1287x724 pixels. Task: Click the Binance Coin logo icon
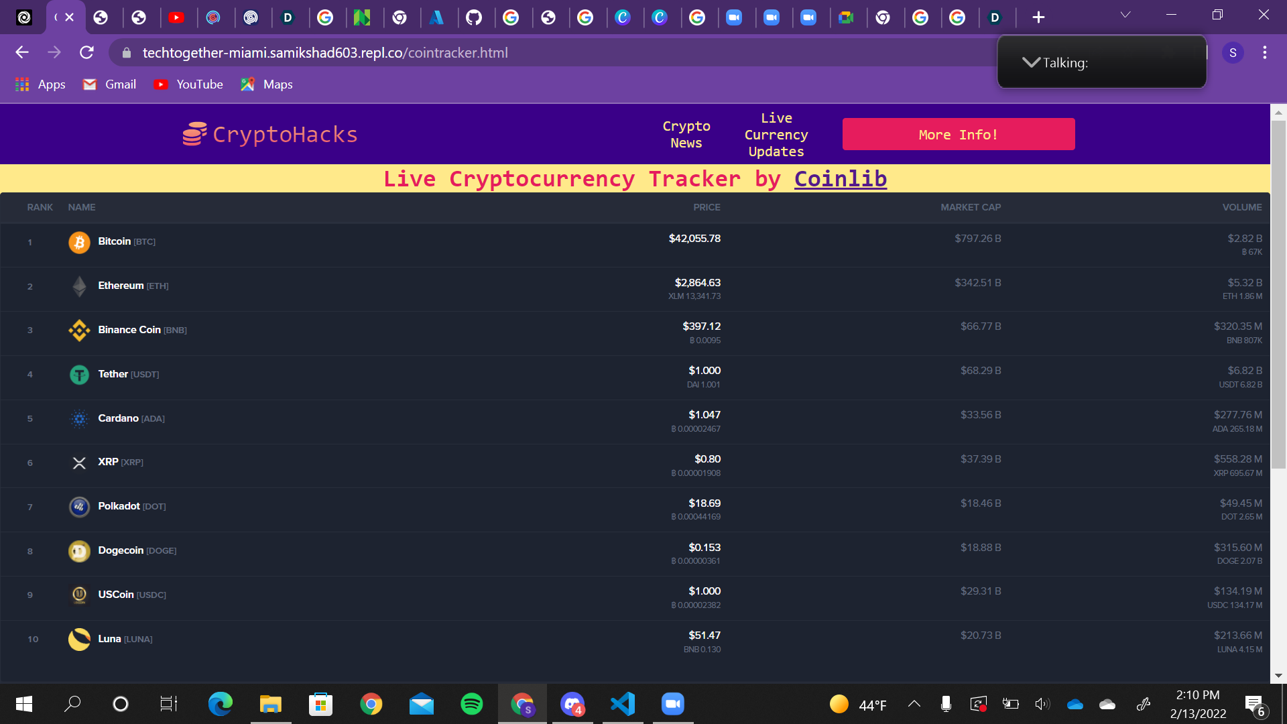(79, 330)
